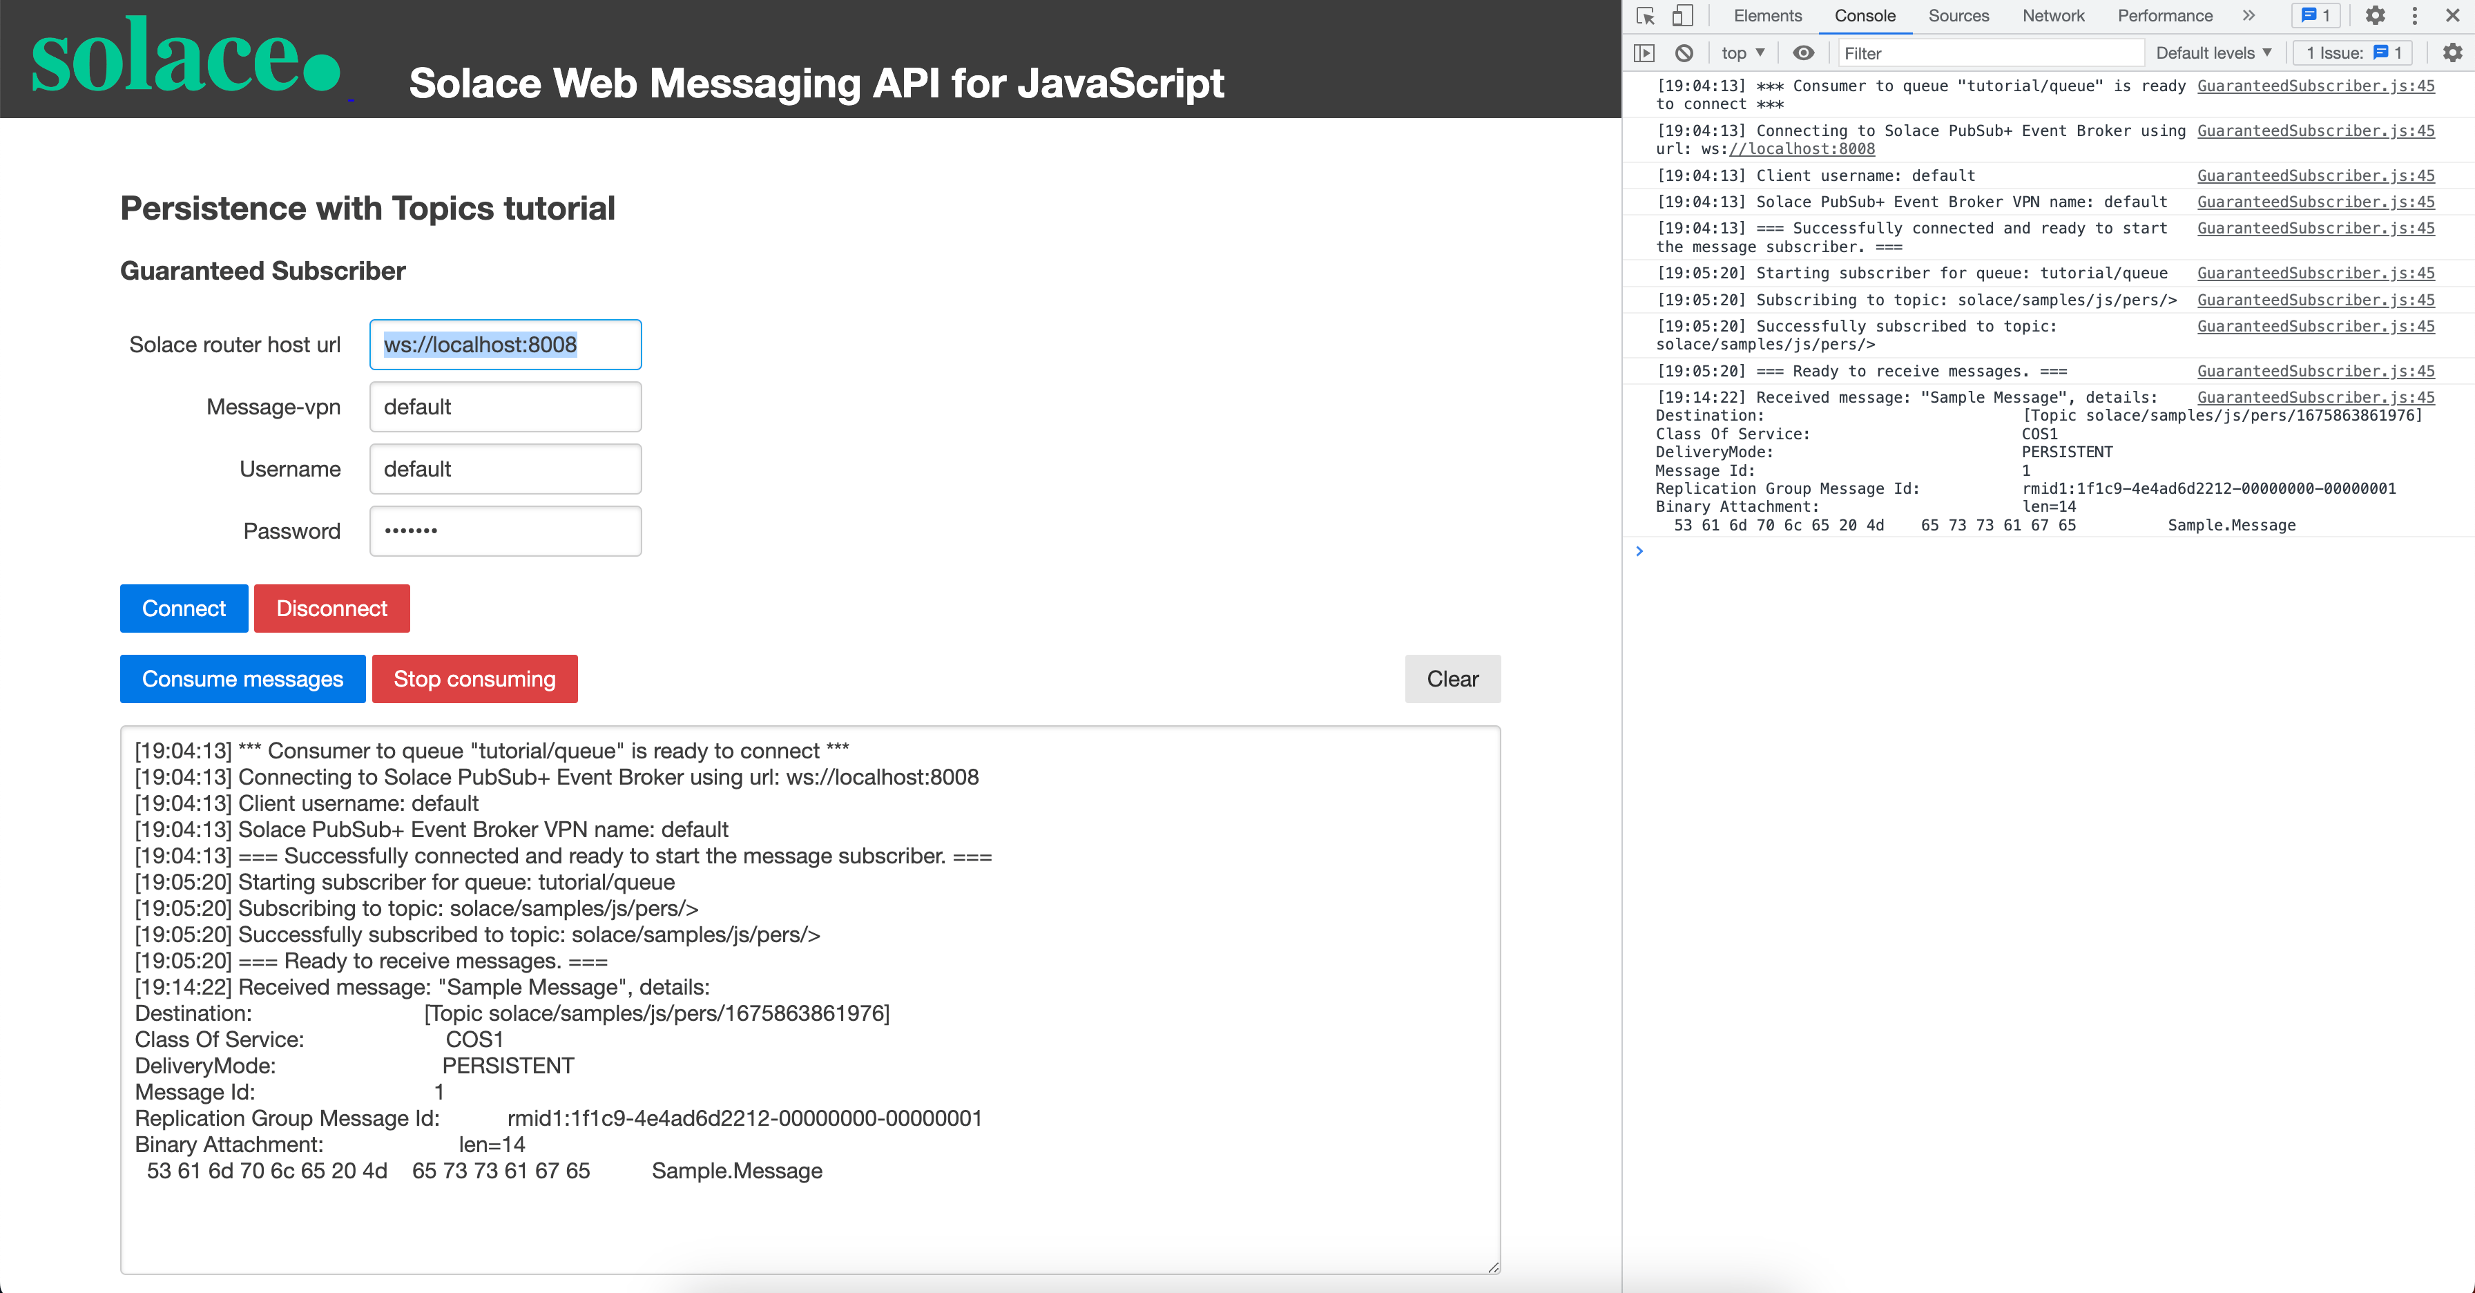This screenshot has width=2475, height=1293.
Task: Open console settings gear icon
Action: [2452, 52]
